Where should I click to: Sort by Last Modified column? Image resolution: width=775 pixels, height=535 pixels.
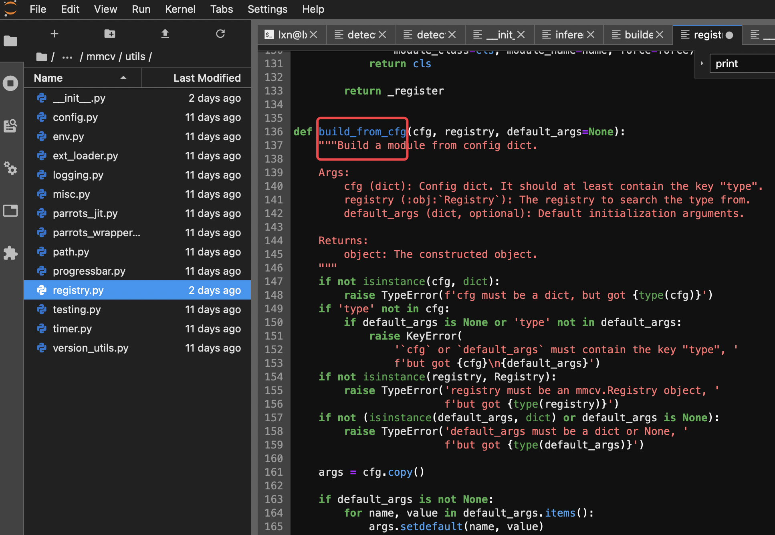tap(207, 78)
